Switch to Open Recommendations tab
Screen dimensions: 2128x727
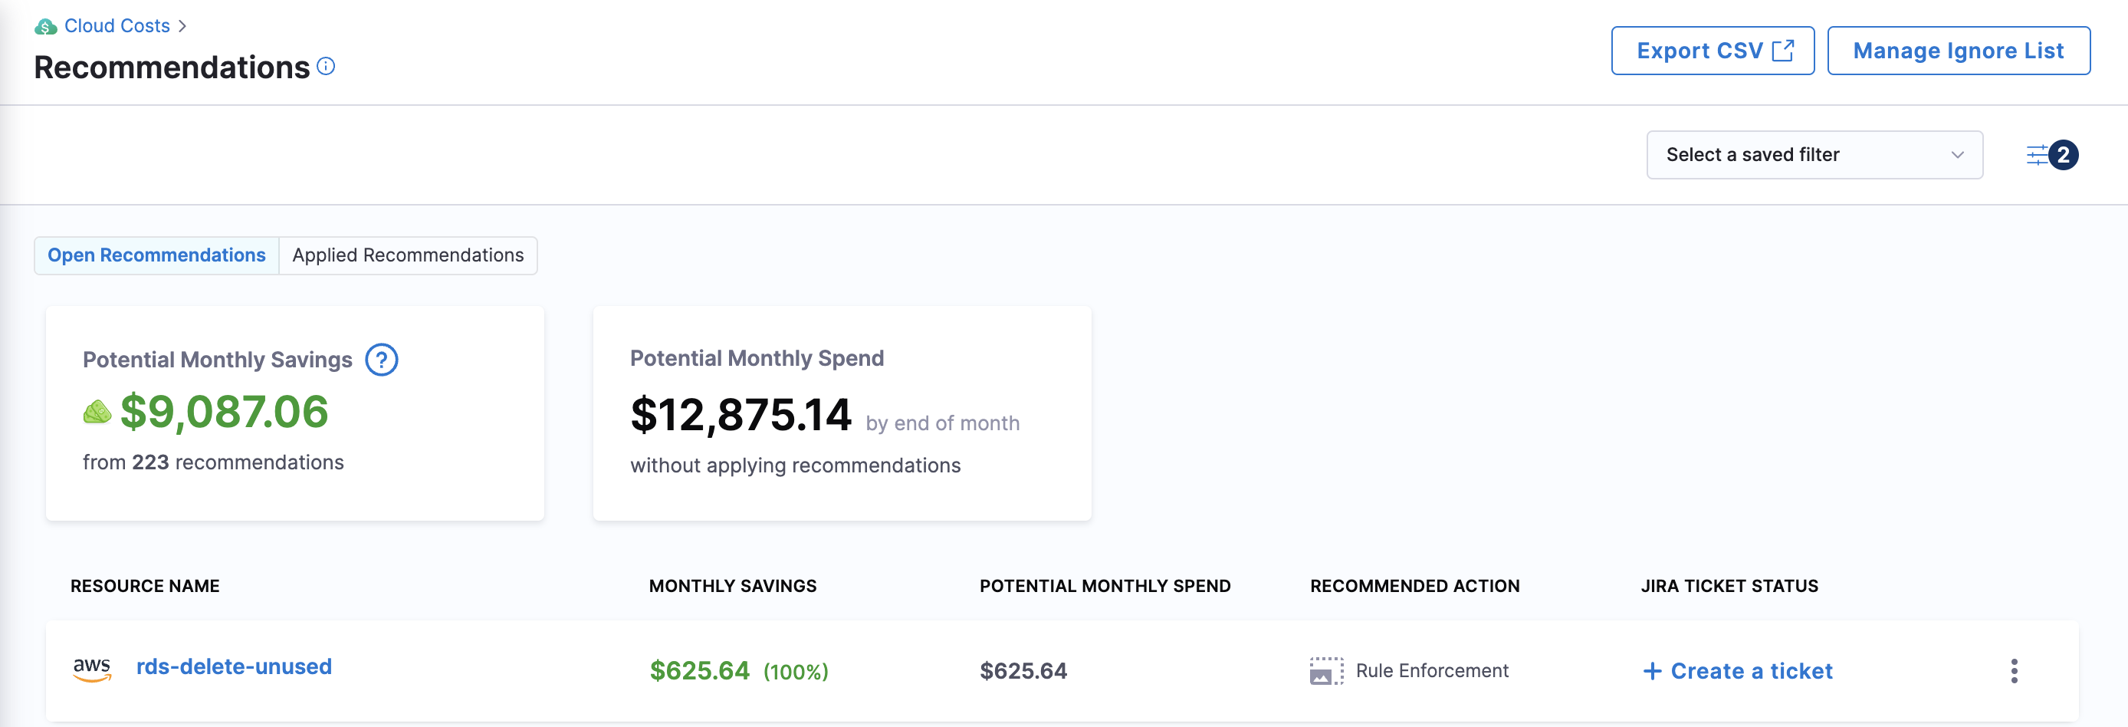point(156,255)
